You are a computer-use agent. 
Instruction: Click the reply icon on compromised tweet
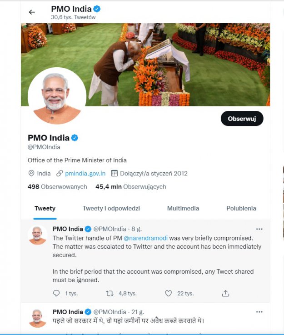(x=56, y=294)
